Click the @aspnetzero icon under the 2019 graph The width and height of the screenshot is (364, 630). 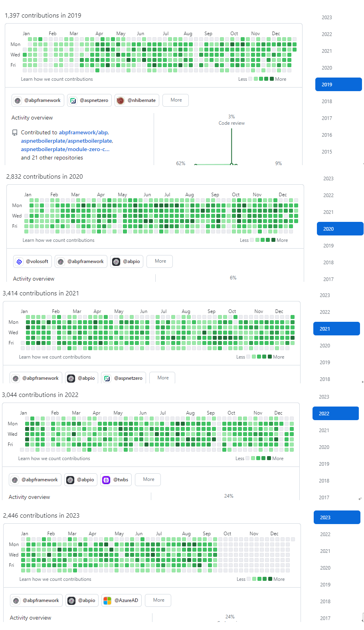[73, 100]
